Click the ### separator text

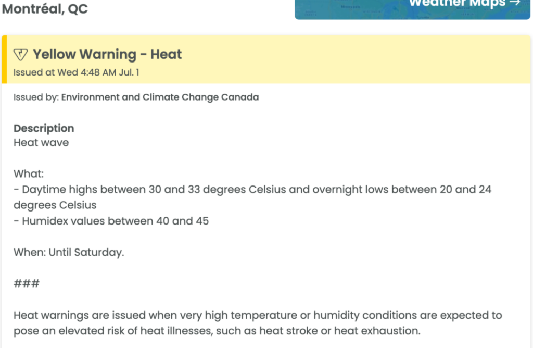point(27,283)
